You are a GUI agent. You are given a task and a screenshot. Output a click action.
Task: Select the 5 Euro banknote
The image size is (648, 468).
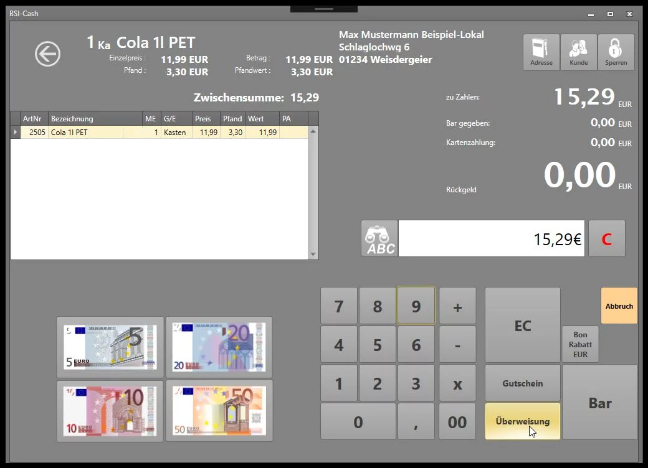pyautogui.click(x=110, y=347)
